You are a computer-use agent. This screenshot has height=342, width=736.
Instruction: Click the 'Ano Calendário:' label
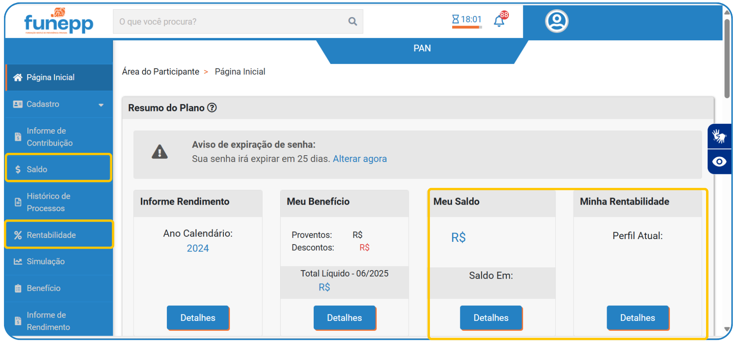coord(198,233)
